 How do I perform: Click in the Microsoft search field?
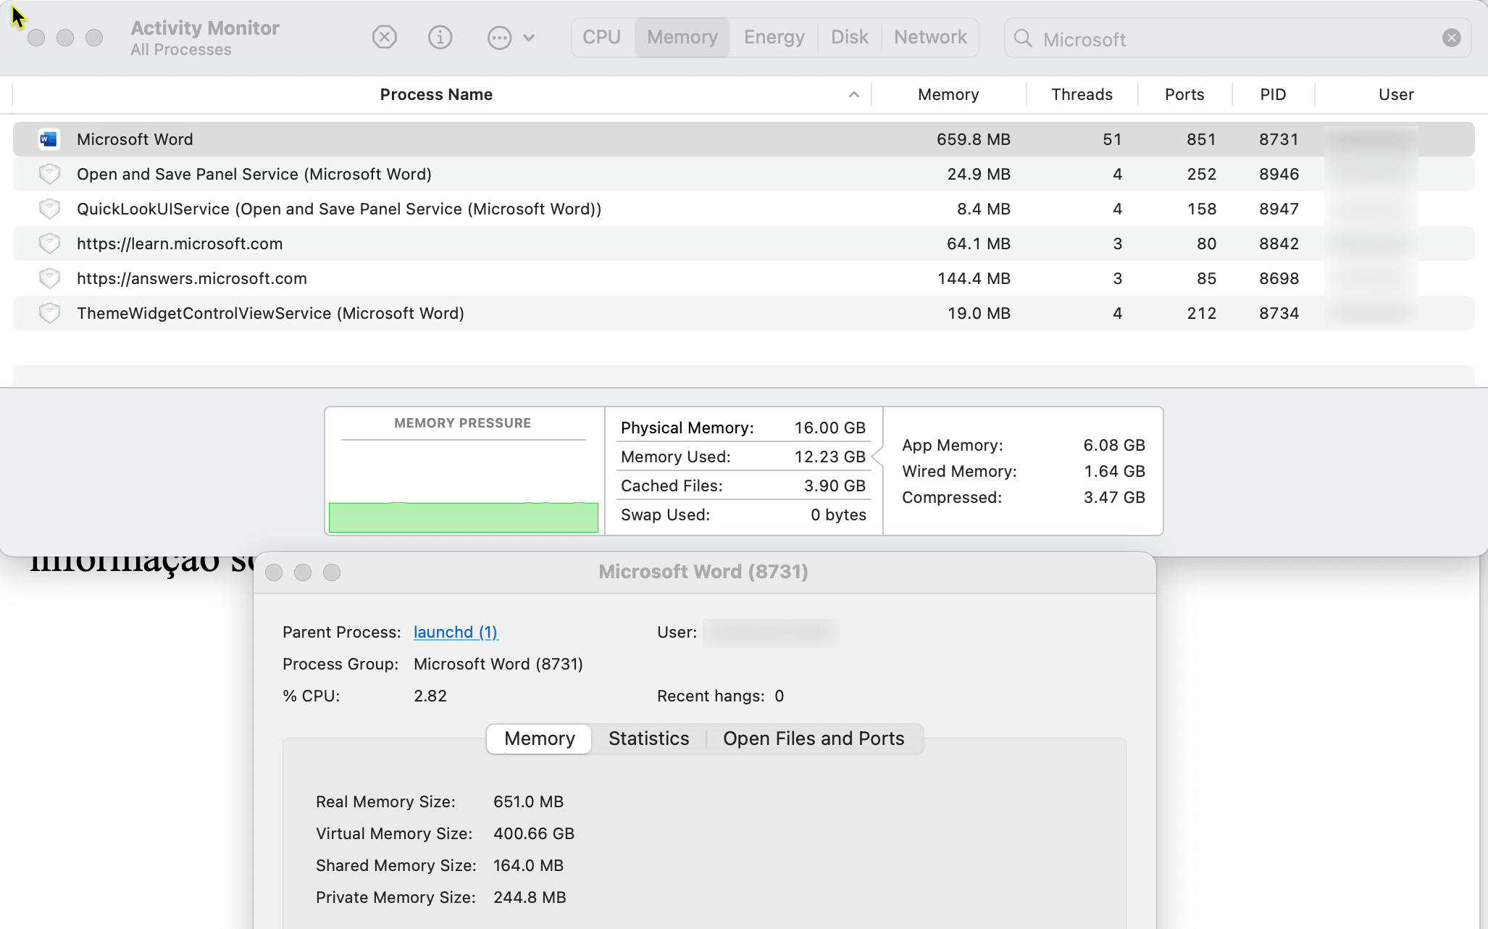coord(1232,39)
